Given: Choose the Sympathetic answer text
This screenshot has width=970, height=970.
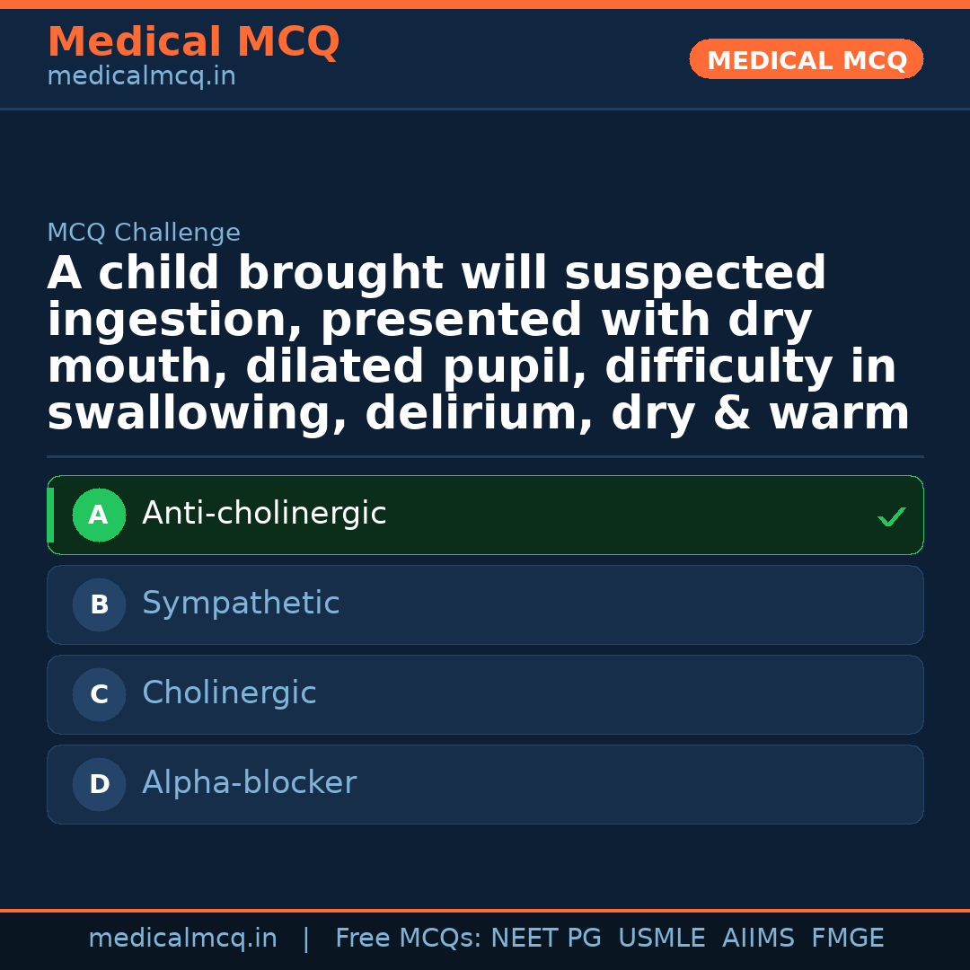Looking at the screenshot, I should pos(241,604).
